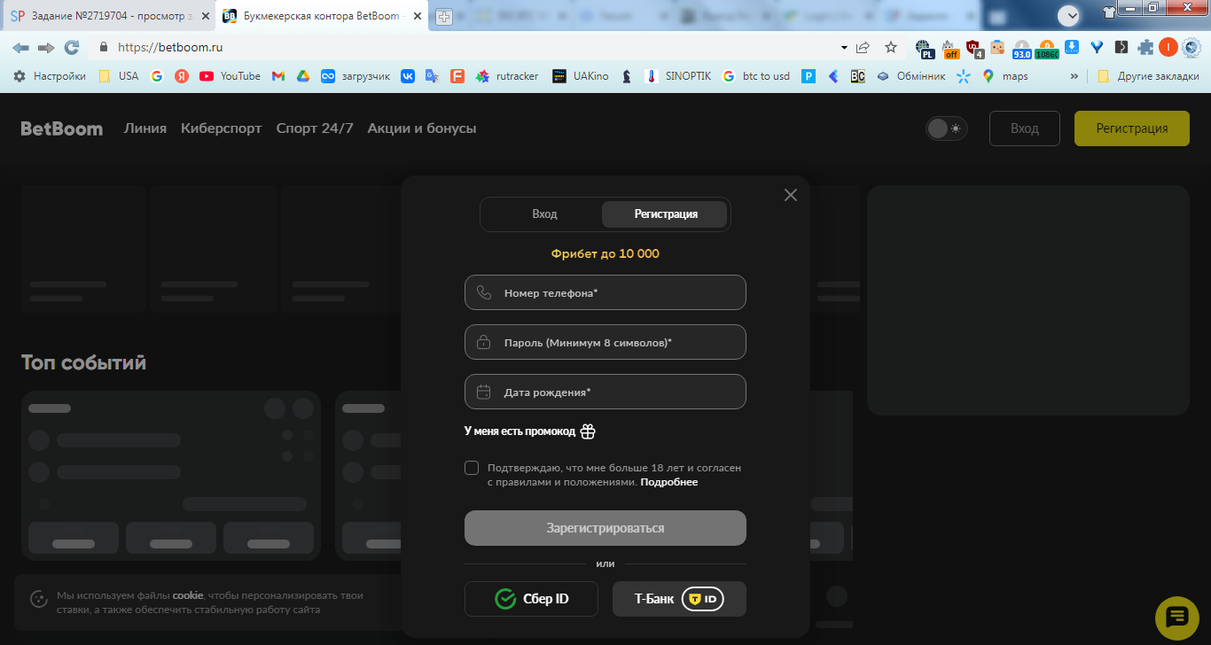Open the SINOPTIK weather bookmark
Image resolution: width=1211 pixels, height=645 pixels.
678,76
